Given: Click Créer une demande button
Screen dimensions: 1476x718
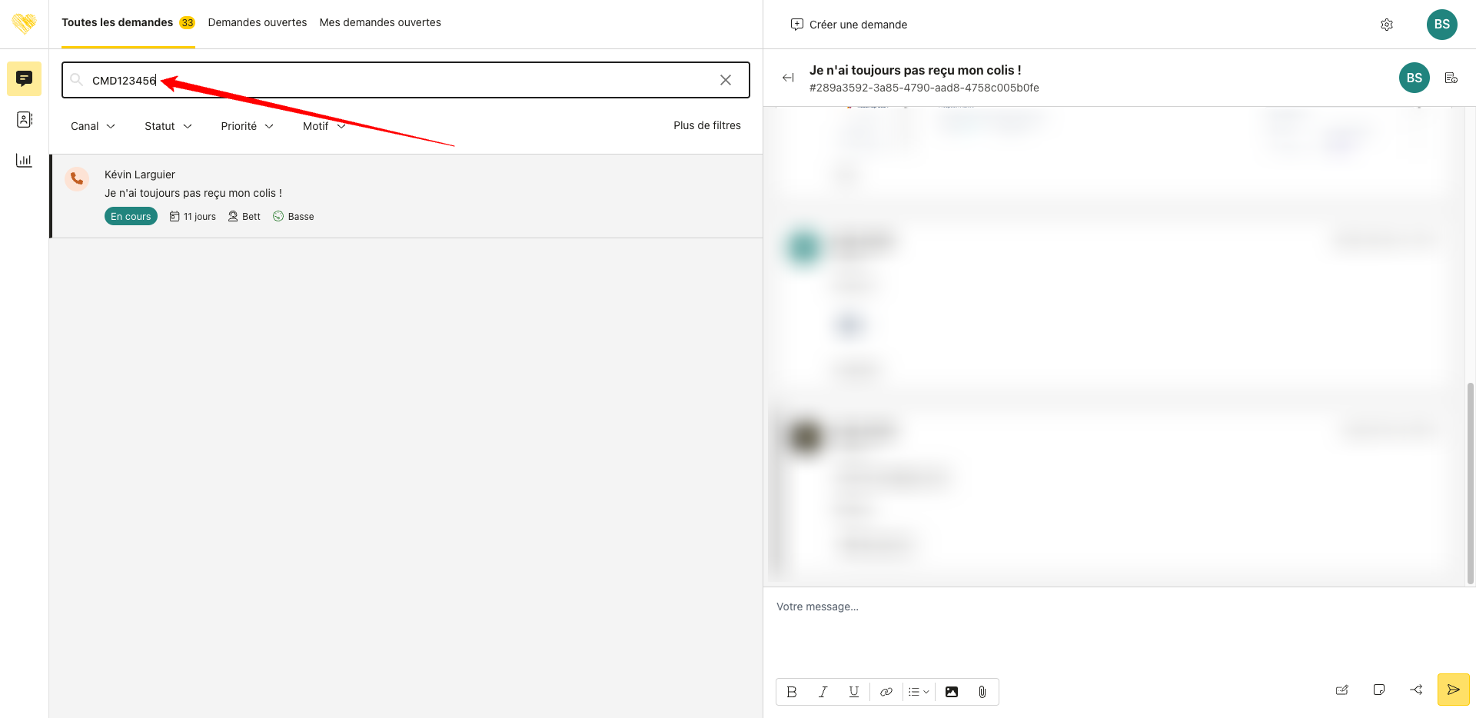Looking at the screenshot, I should [x=849, y=25].
